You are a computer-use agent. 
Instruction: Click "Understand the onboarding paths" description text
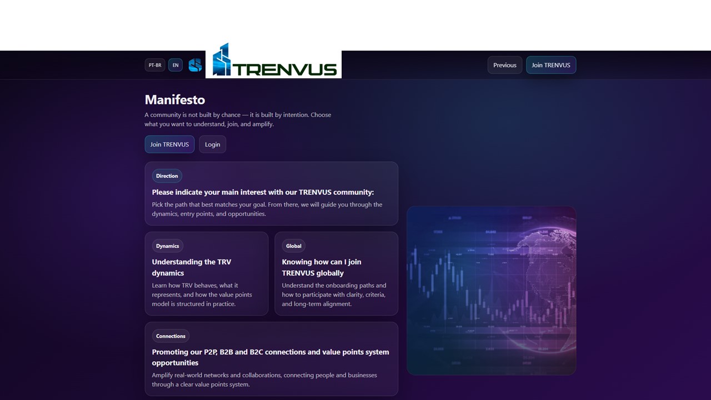tap(334, 294)
